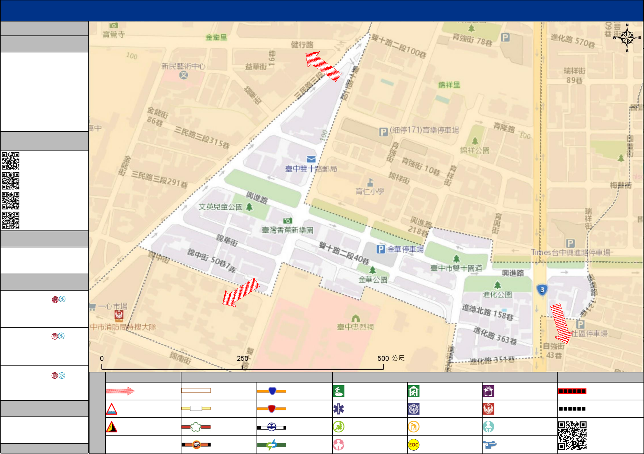Image resolution: width=644 pixels, height=454 pixels.
Task: Click the police emblem icon in legend
Action: click(x=413, y=409)
